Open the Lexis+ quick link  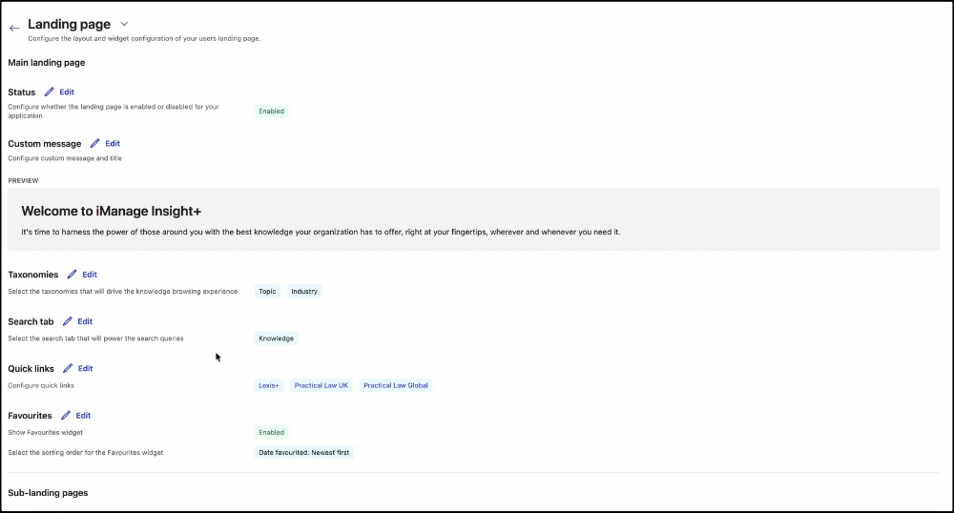pyautogui.click(x=269, y=385)
